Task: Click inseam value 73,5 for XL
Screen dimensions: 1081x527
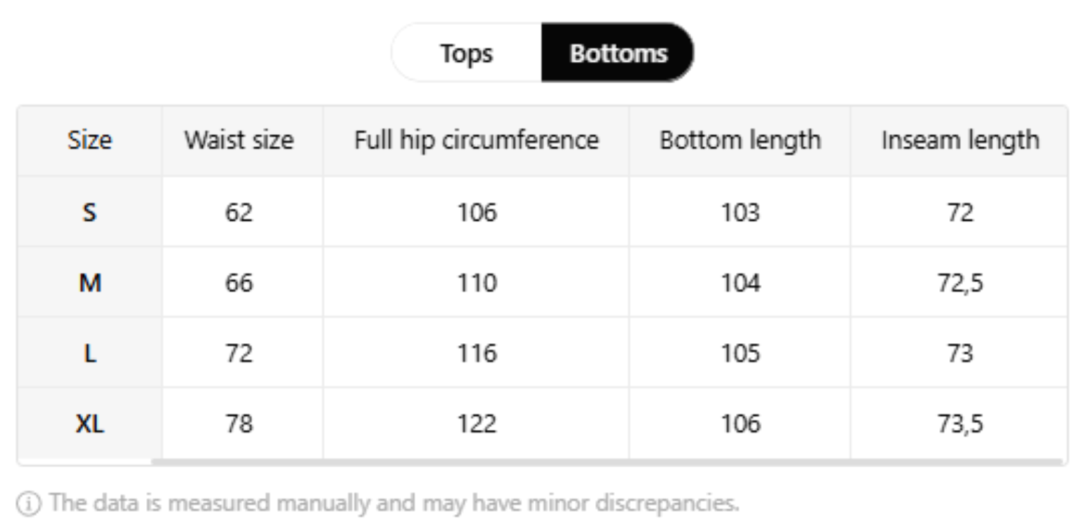Action: [960, 424]
